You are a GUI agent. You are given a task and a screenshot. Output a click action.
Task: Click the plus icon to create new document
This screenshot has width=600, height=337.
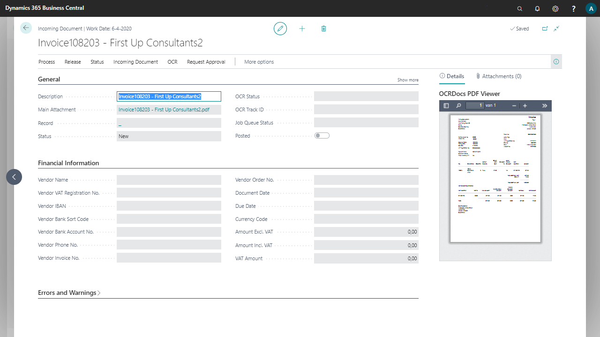(x=302, y=29)
